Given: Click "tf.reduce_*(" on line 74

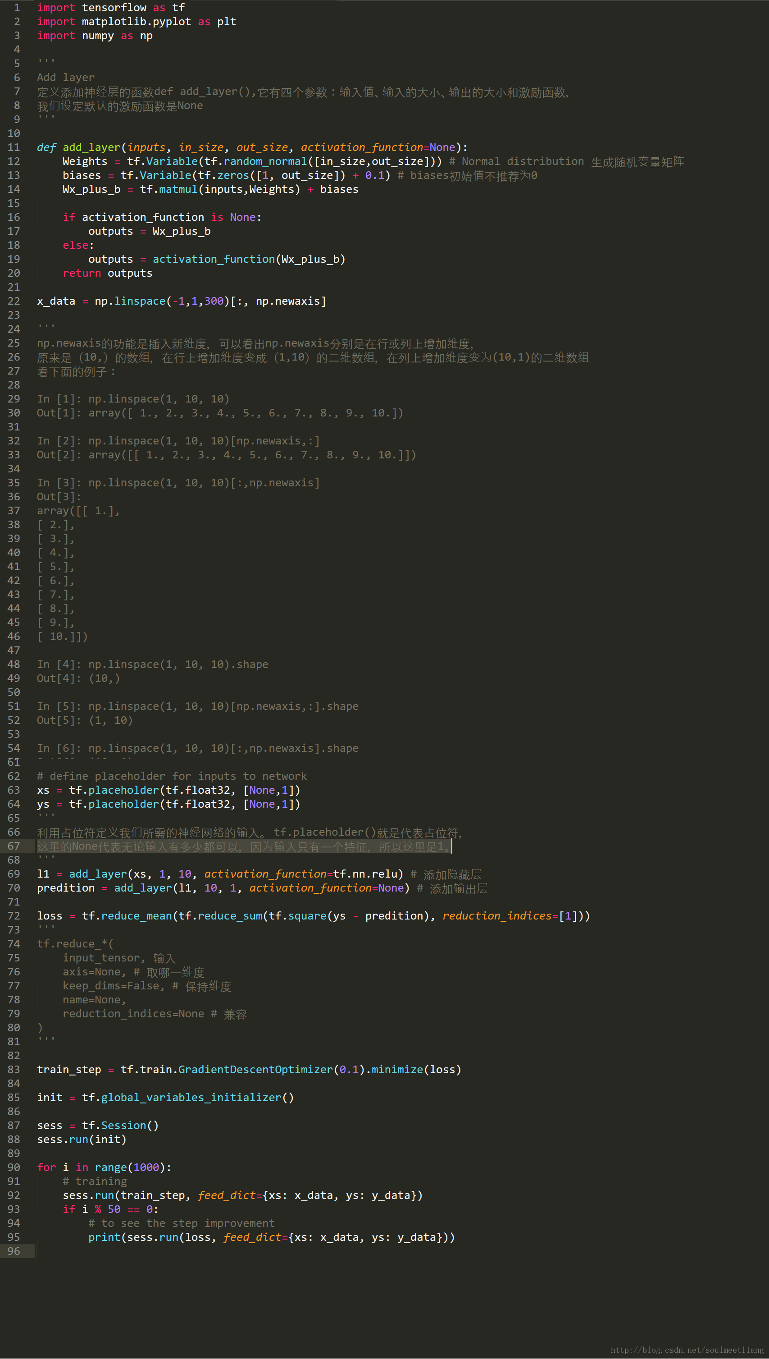Looking at the screenshot, I should (x=76, y=944).
